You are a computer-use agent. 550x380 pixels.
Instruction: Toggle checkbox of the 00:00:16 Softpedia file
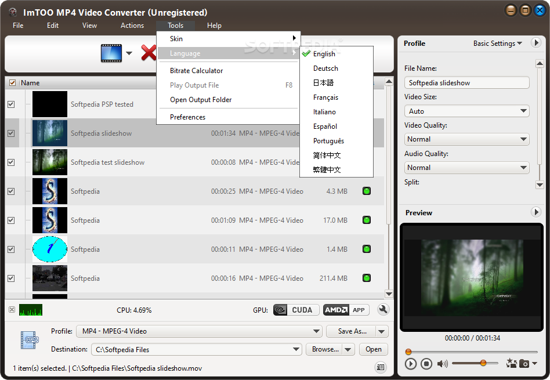pos(11,278)
